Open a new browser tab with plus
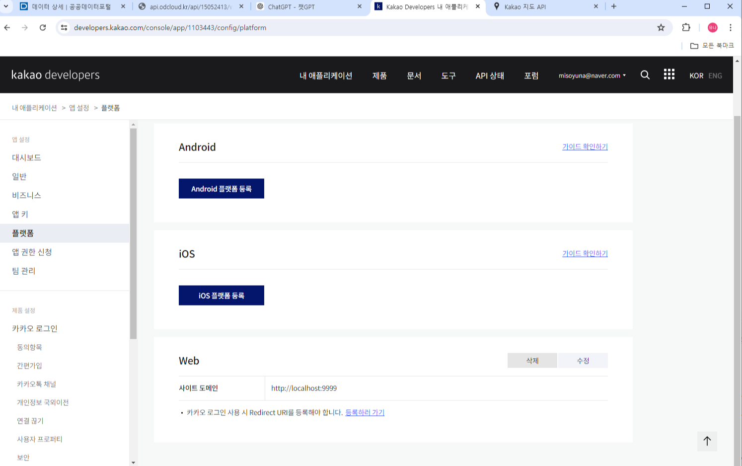 coord(614,6)
